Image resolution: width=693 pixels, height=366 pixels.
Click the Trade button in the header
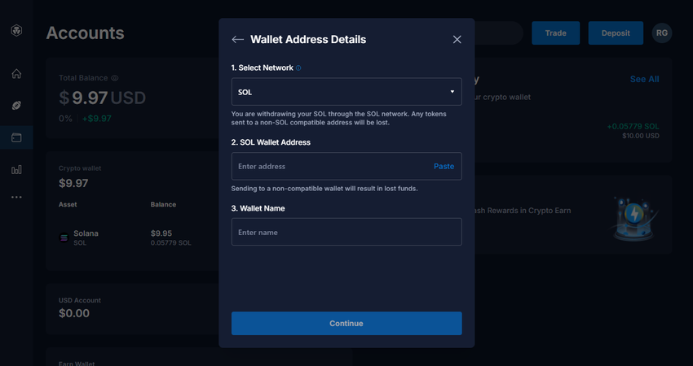(555, 33)
